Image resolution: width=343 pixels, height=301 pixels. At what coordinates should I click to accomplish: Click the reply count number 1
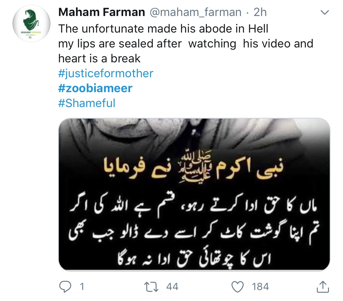point(82,287)
